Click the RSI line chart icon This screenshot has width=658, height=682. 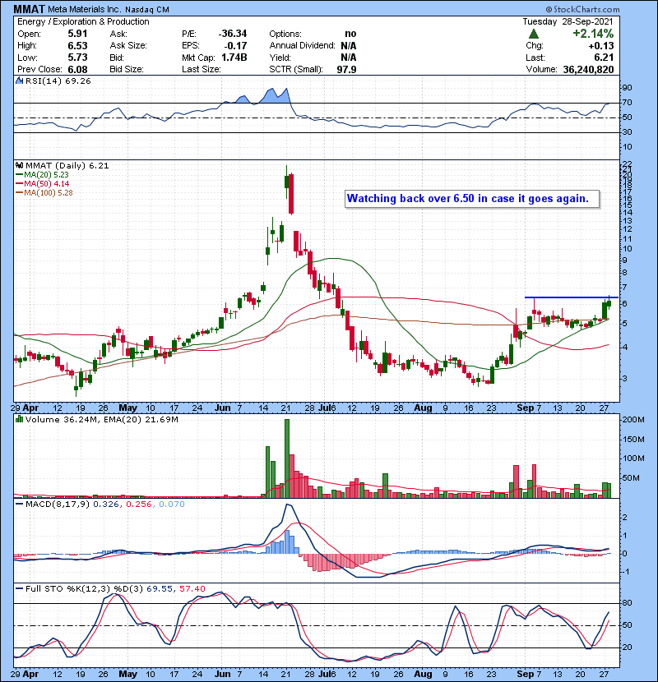coord(19,81)
